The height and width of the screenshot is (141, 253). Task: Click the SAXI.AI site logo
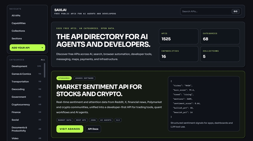pyautogui.click(x=60, y=10)
